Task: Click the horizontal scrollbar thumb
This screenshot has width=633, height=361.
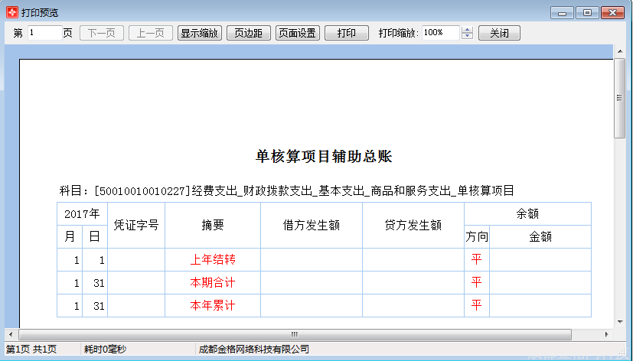Action: [x=293, y=334]
